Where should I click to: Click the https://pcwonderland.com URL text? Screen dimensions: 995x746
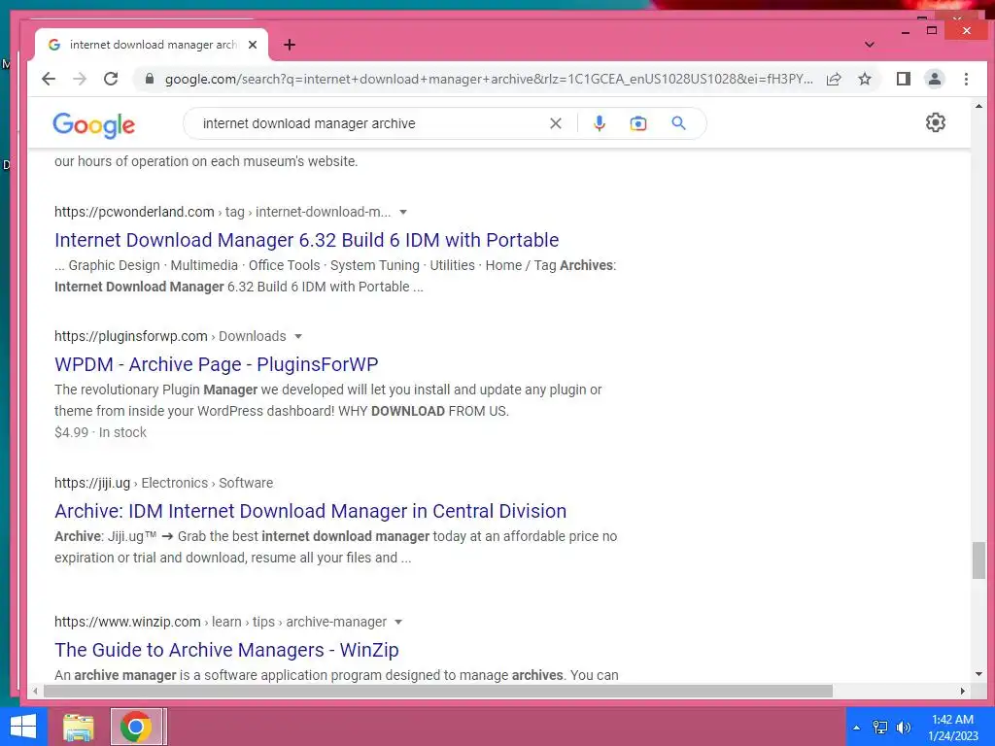(134, 212)
